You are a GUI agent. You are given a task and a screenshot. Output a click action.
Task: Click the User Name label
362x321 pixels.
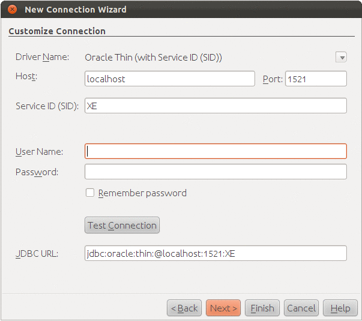(39, 152)
